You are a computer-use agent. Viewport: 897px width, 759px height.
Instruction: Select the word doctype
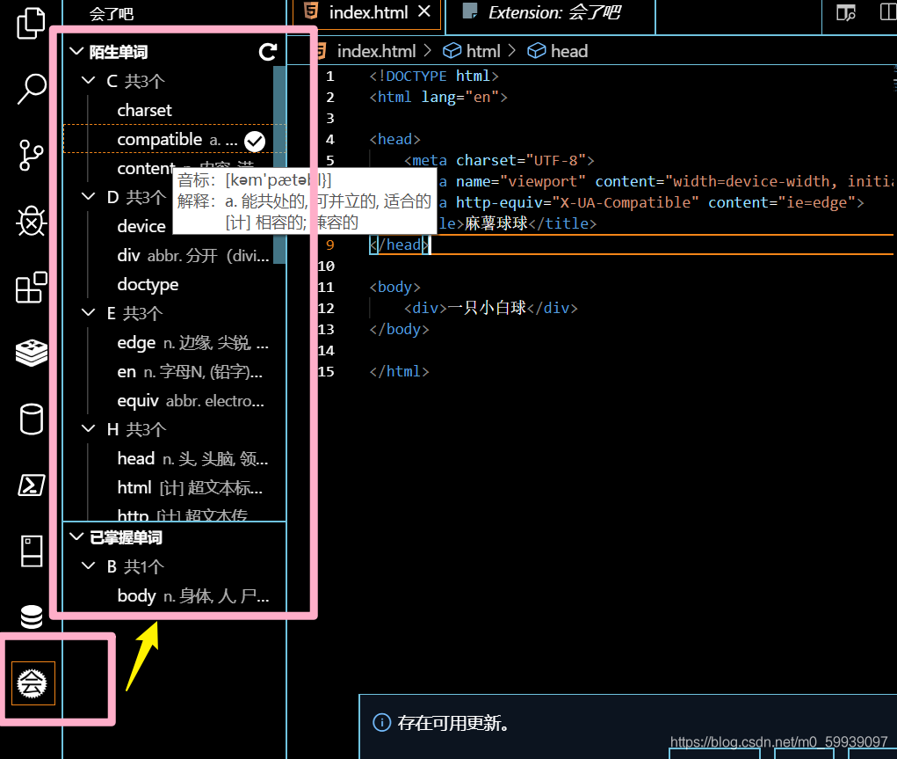(x=148, y=285)
